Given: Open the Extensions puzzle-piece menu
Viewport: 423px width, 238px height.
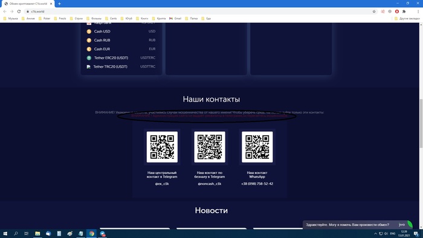Looking at the screenshot, I should click(404, 11).
